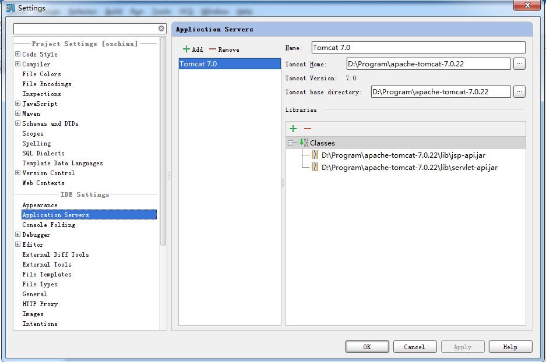546x362 pixels.
Task: Select Tomcat 7.0 in server list
Action: [x=230, y=64]
